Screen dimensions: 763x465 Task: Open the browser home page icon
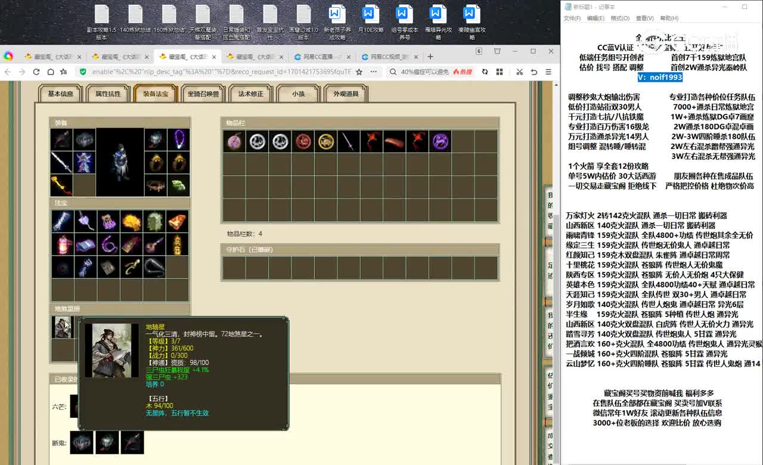(x=51, y=72)
